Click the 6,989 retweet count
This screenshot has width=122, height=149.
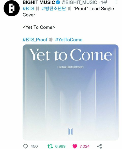point(60,146)
